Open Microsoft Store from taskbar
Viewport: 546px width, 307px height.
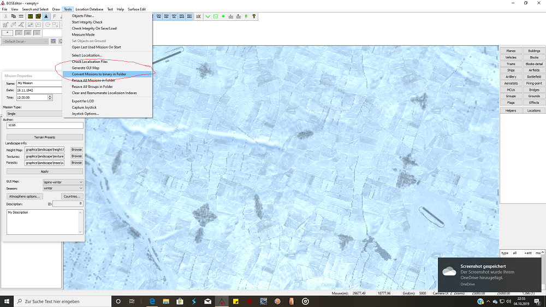[180, 302]
